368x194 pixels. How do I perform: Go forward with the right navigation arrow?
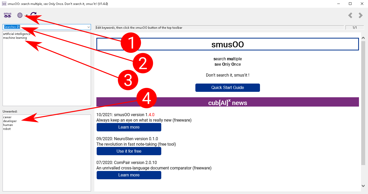point(361,16)
